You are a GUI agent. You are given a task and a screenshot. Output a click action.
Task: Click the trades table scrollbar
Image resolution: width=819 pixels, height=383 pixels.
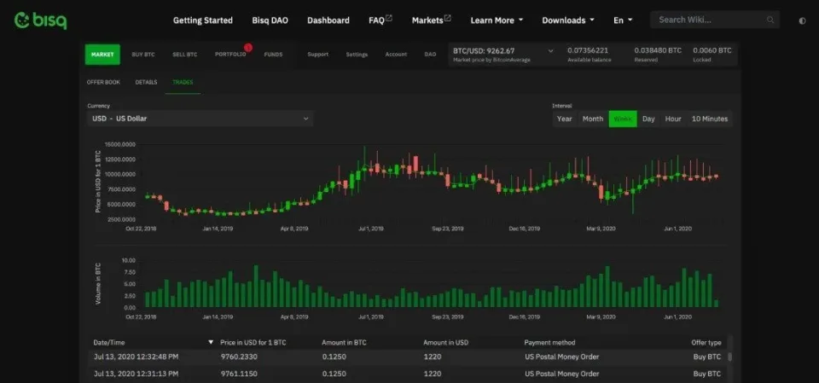(729, 357)
